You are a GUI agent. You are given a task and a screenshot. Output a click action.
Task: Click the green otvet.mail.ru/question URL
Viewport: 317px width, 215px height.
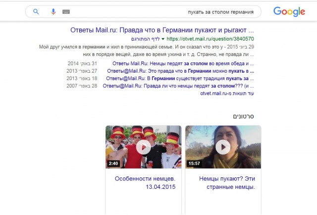[x=210, y=39]
